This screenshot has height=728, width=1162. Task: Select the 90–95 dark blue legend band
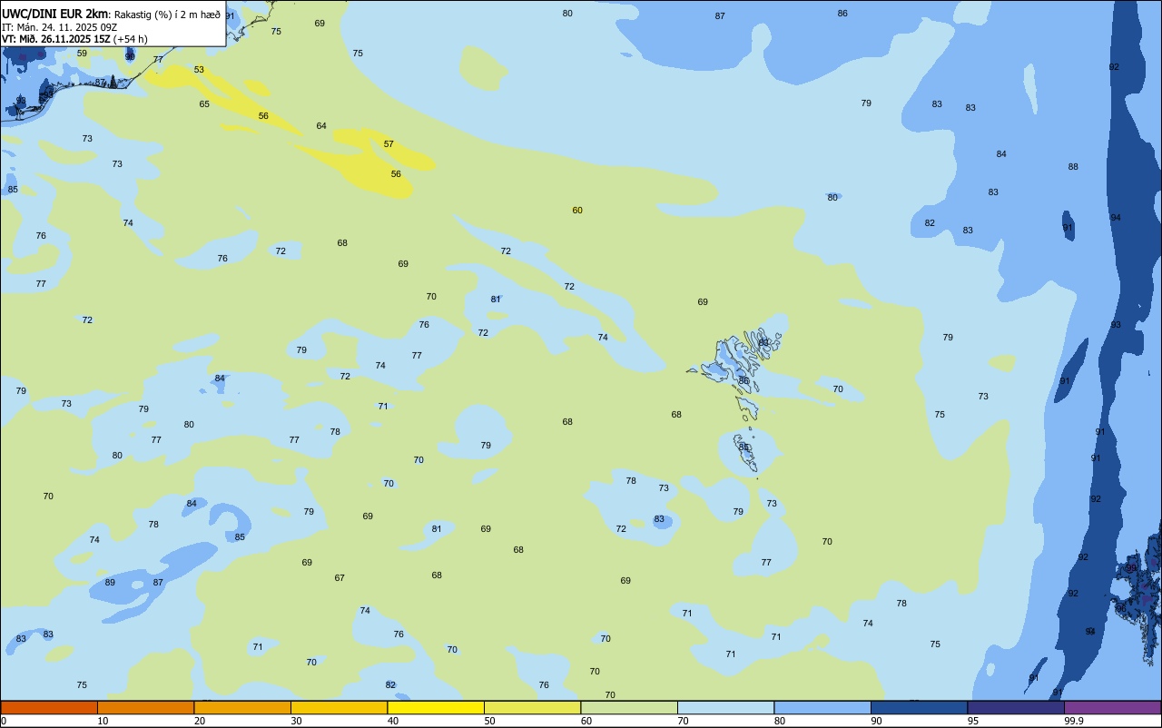(919, 707)
